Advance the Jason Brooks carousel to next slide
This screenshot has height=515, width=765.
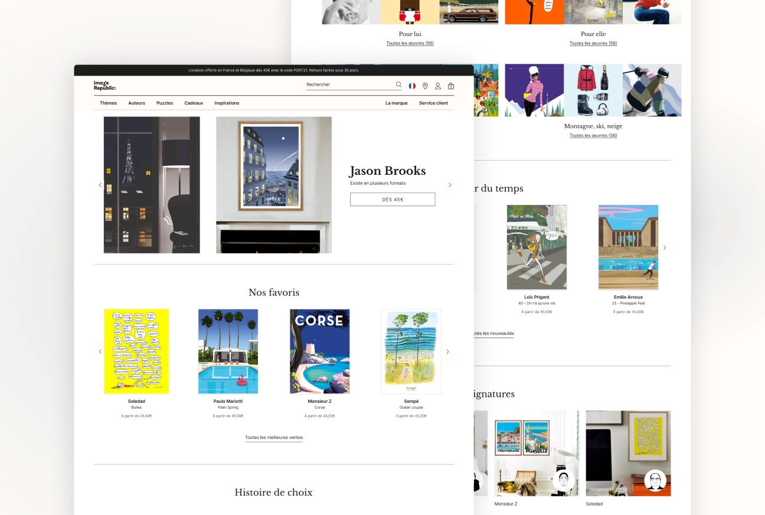click(x=450, y=185)
